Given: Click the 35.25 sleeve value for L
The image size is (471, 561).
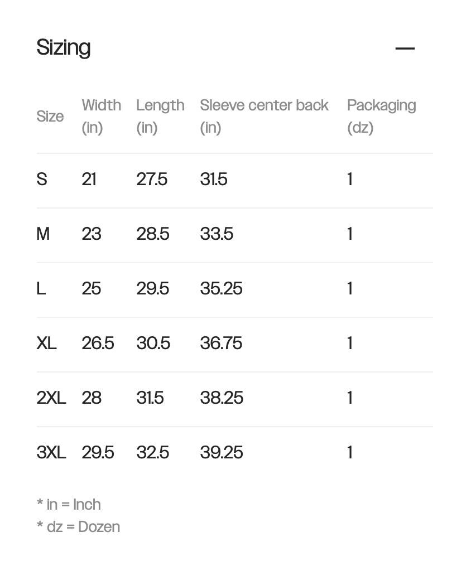Looking at the screenshot, I should pyautogui.click(x=222, y=288).
